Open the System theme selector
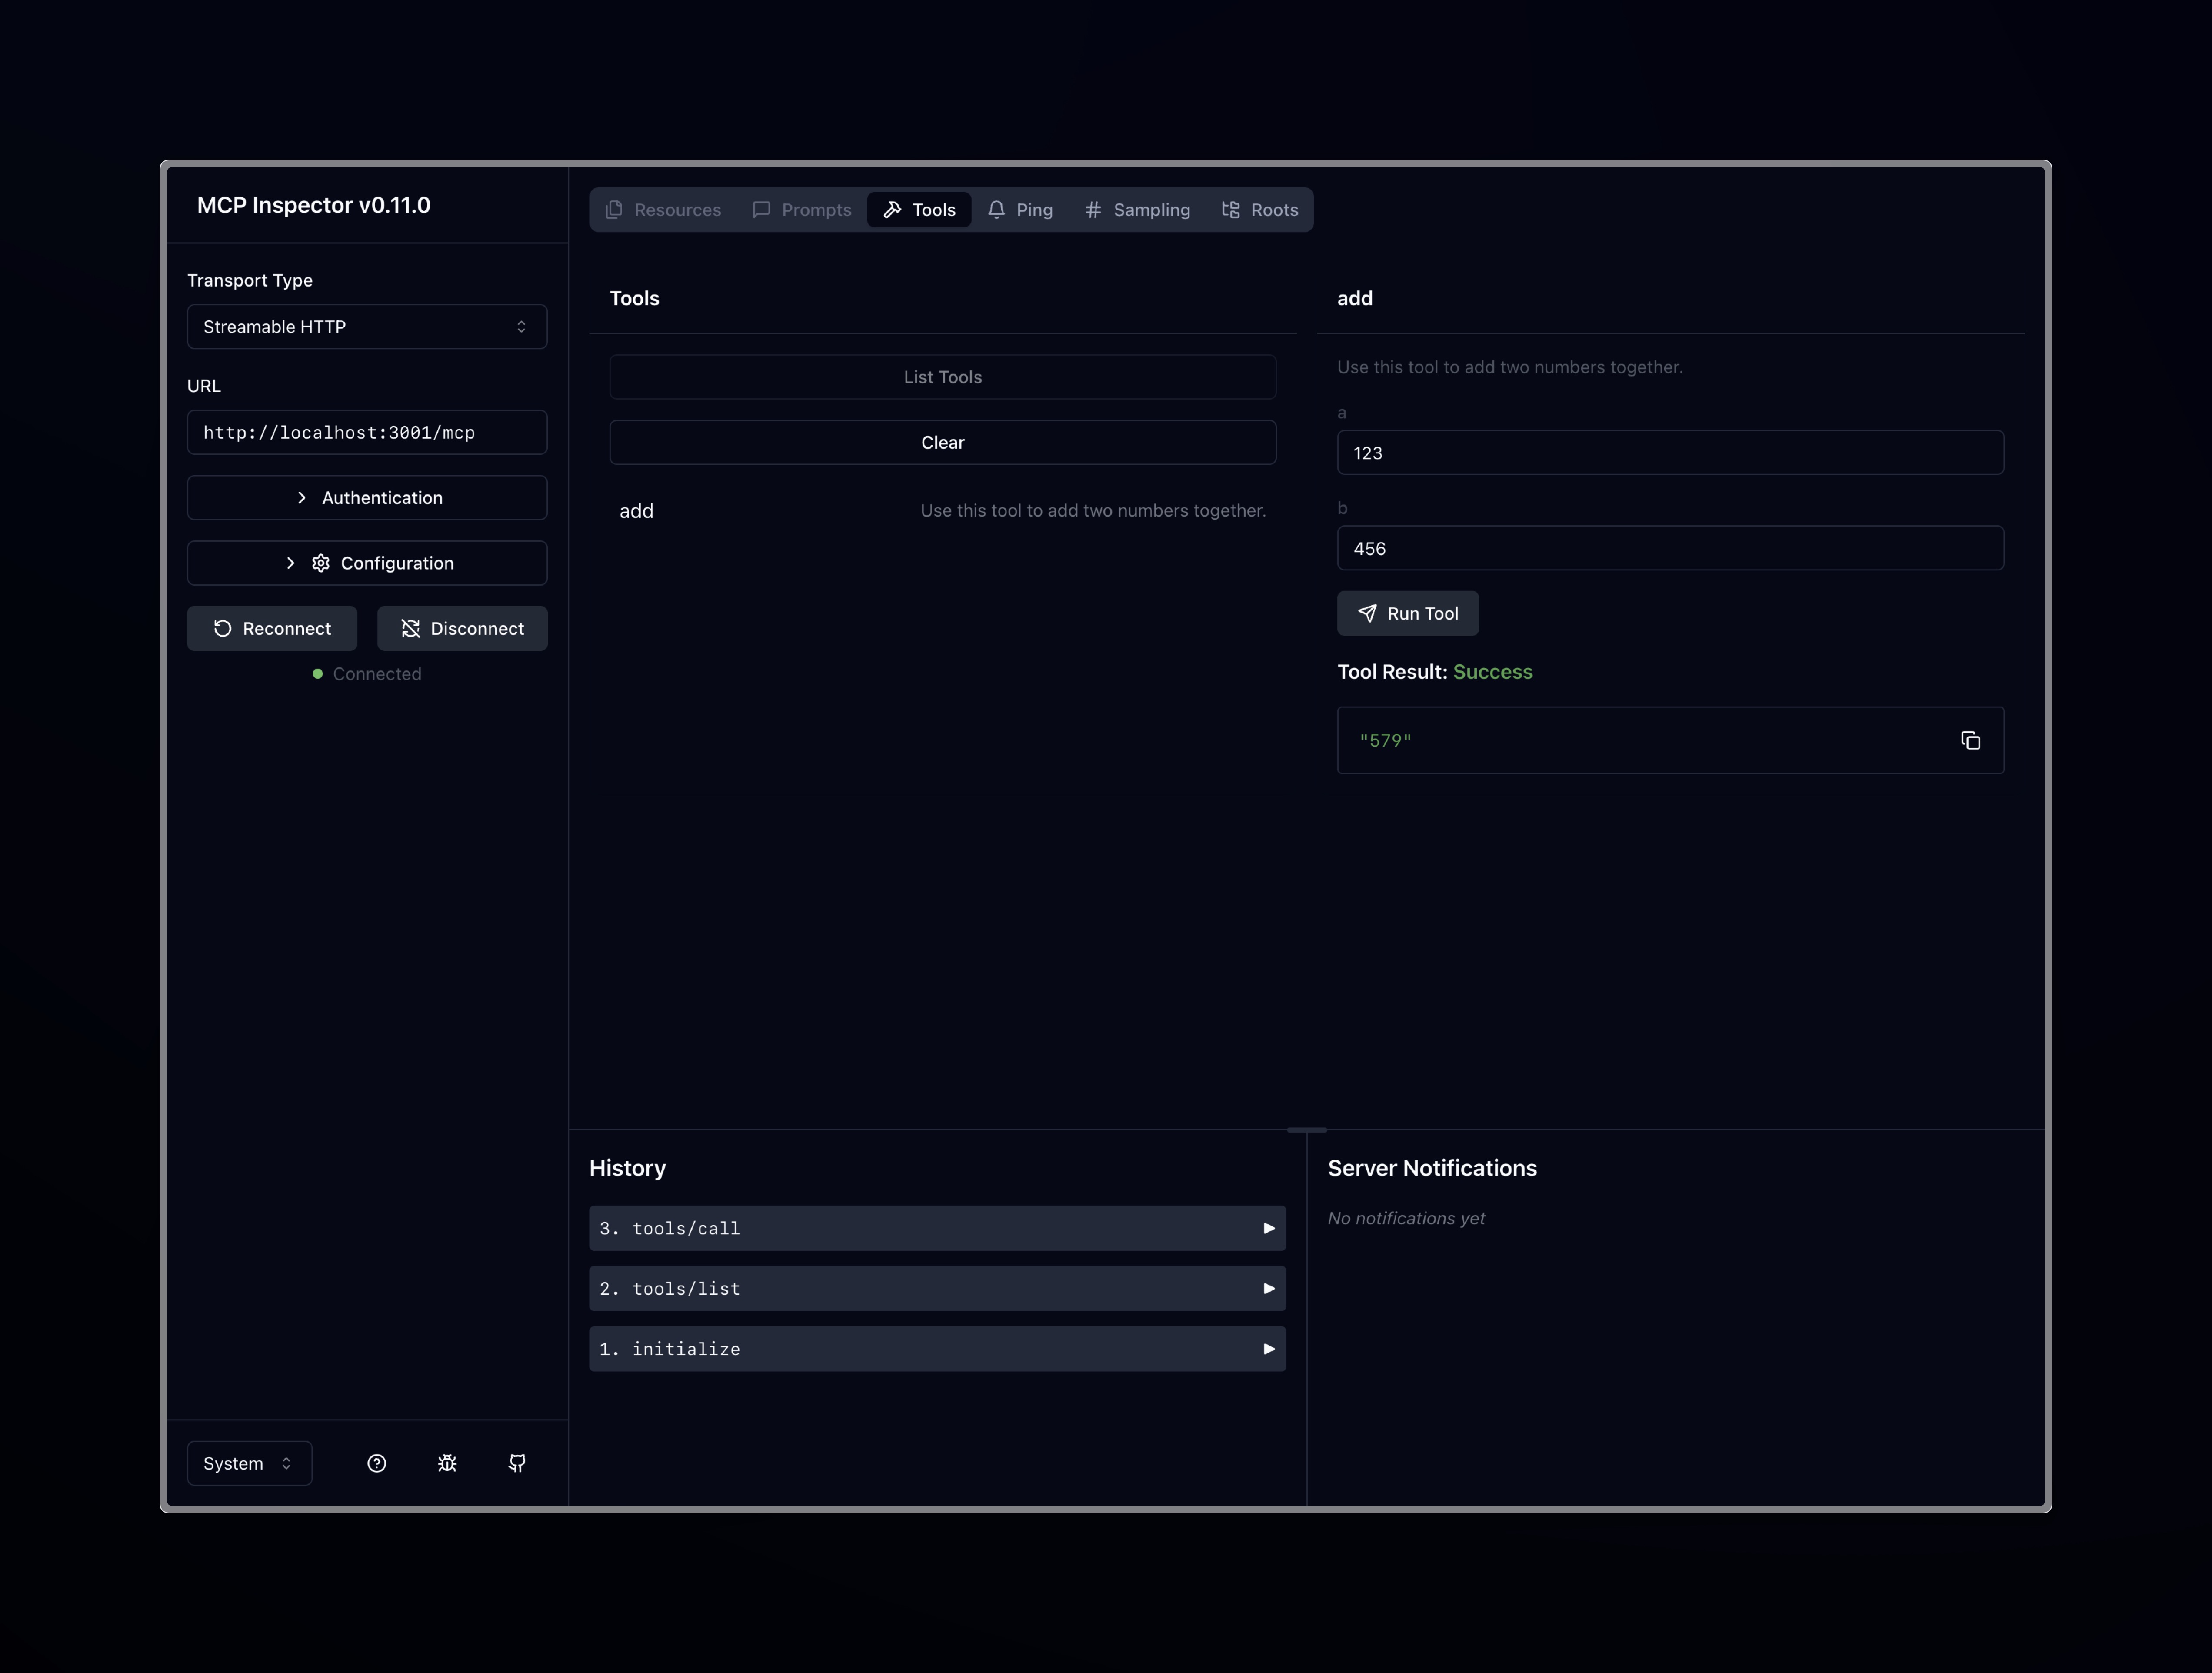This screenshot has height=1673, width=2212. [249, 1463]
